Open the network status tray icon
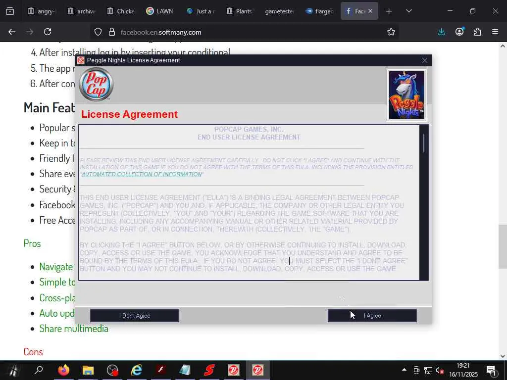 click(x=428, y=370)
